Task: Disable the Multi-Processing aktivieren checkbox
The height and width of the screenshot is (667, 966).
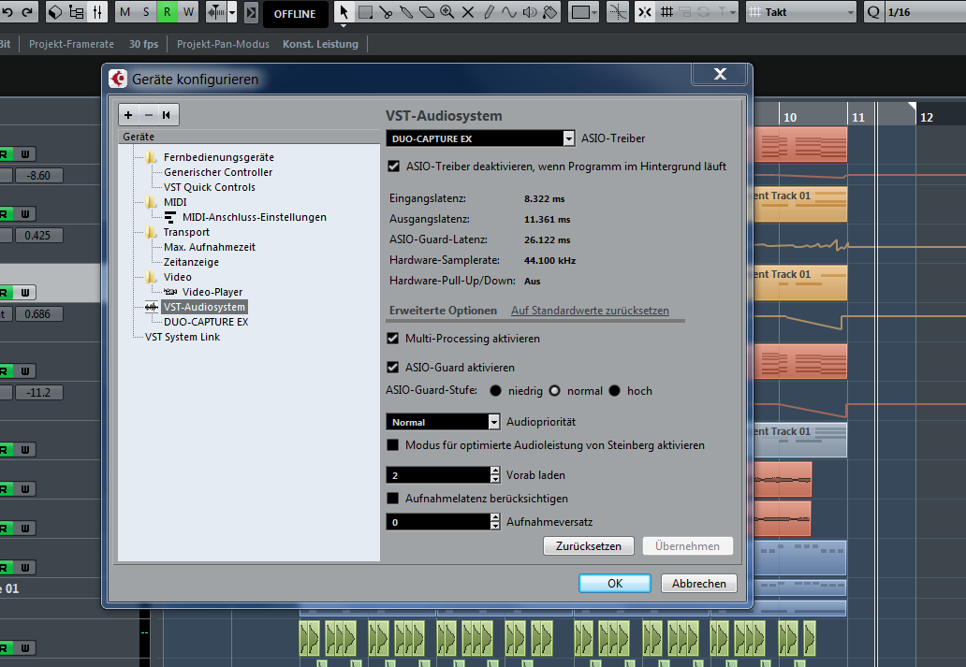Action: pos(393,339)
